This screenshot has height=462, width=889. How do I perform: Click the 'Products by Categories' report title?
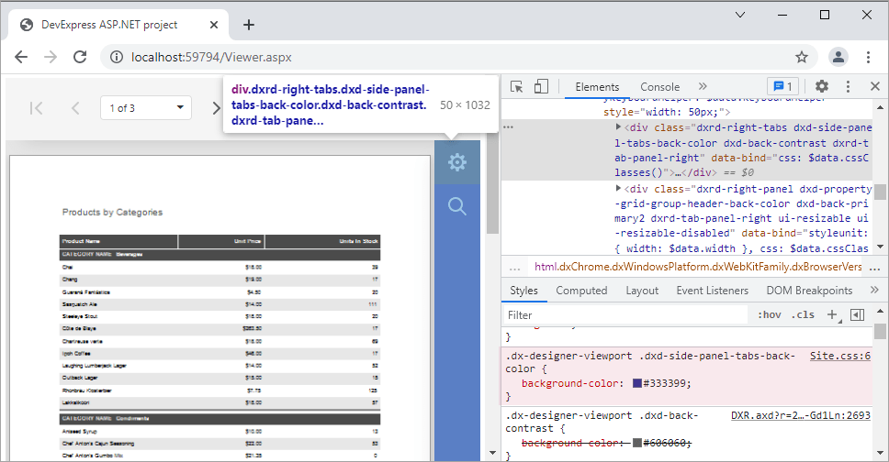112,213
